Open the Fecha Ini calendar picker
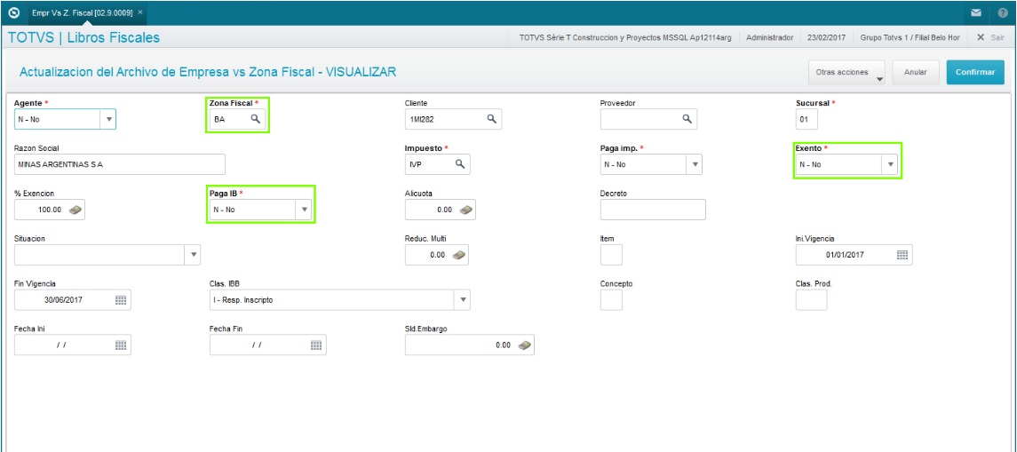The height and width of the screenshot is (452, 1017). point(121,345)
